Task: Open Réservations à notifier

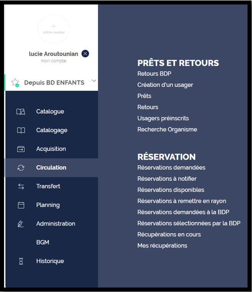Action: 167,179
